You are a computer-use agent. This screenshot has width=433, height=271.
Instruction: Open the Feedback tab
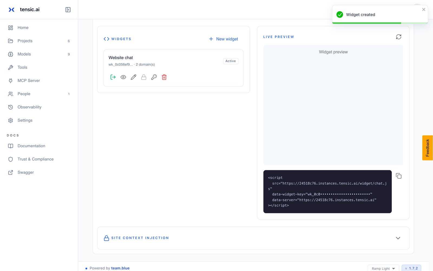(x=427, y=148)
